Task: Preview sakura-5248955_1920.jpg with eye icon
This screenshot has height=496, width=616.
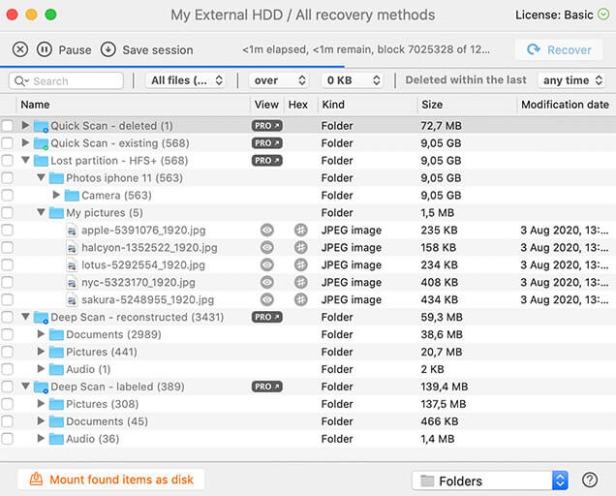Action: (x=267, y=299)
